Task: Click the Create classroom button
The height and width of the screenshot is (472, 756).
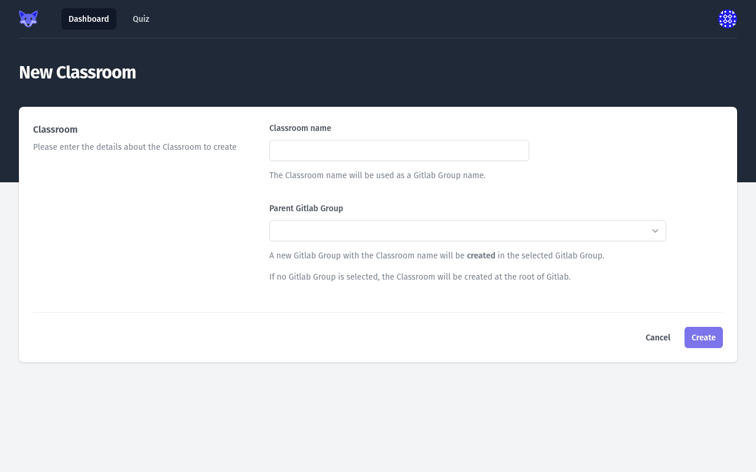Action: point(703,337)
